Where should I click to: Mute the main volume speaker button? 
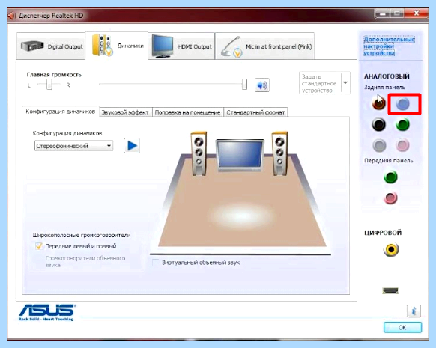(262, 85)
